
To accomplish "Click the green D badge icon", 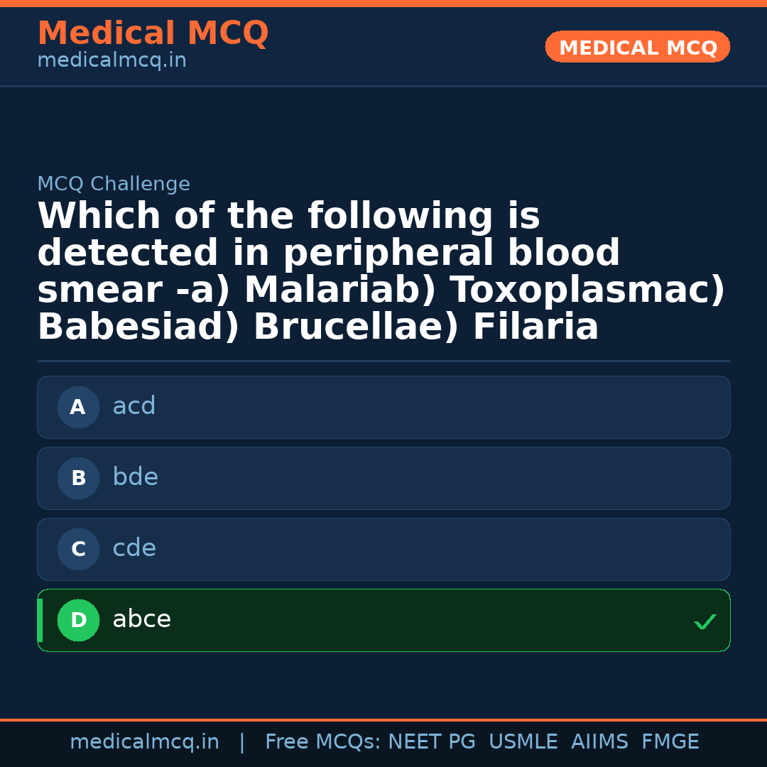I will 78,620.
